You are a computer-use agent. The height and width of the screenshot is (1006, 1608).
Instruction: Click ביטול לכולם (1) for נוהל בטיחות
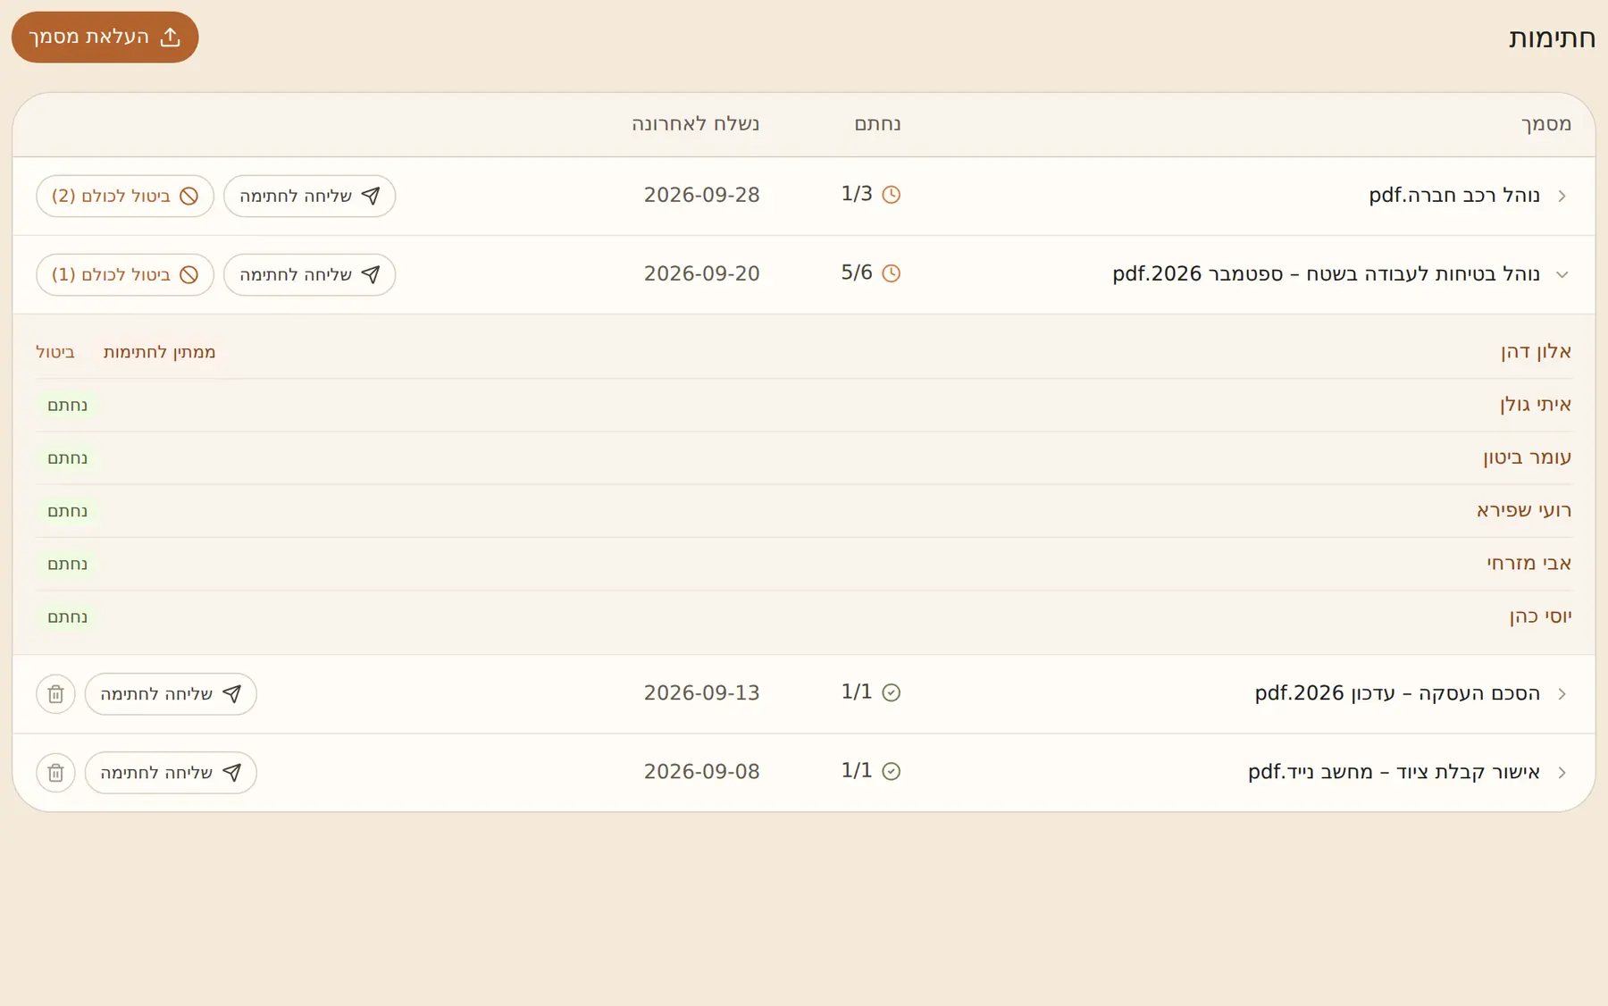(125, 274)
